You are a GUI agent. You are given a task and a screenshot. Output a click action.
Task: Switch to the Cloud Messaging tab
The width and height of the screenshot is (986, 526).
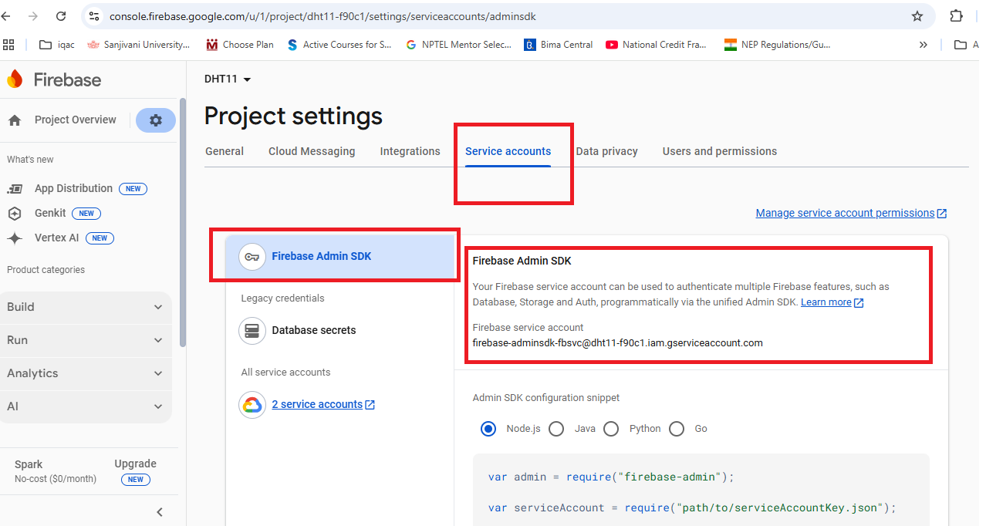pyautogui.click(x=312, y=151)
